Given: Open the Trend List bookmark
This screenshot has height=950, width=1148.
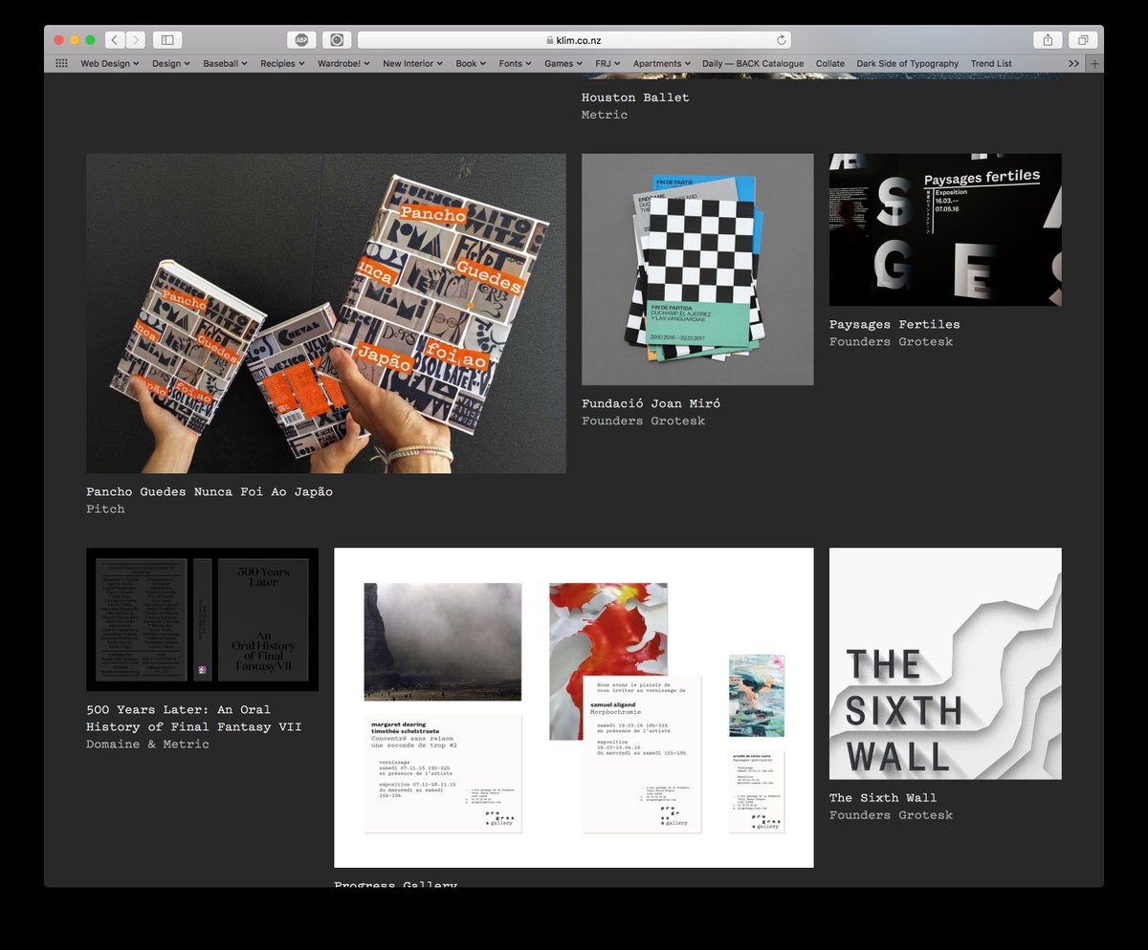Looking at the screenshot, I should tap(991, 64).
